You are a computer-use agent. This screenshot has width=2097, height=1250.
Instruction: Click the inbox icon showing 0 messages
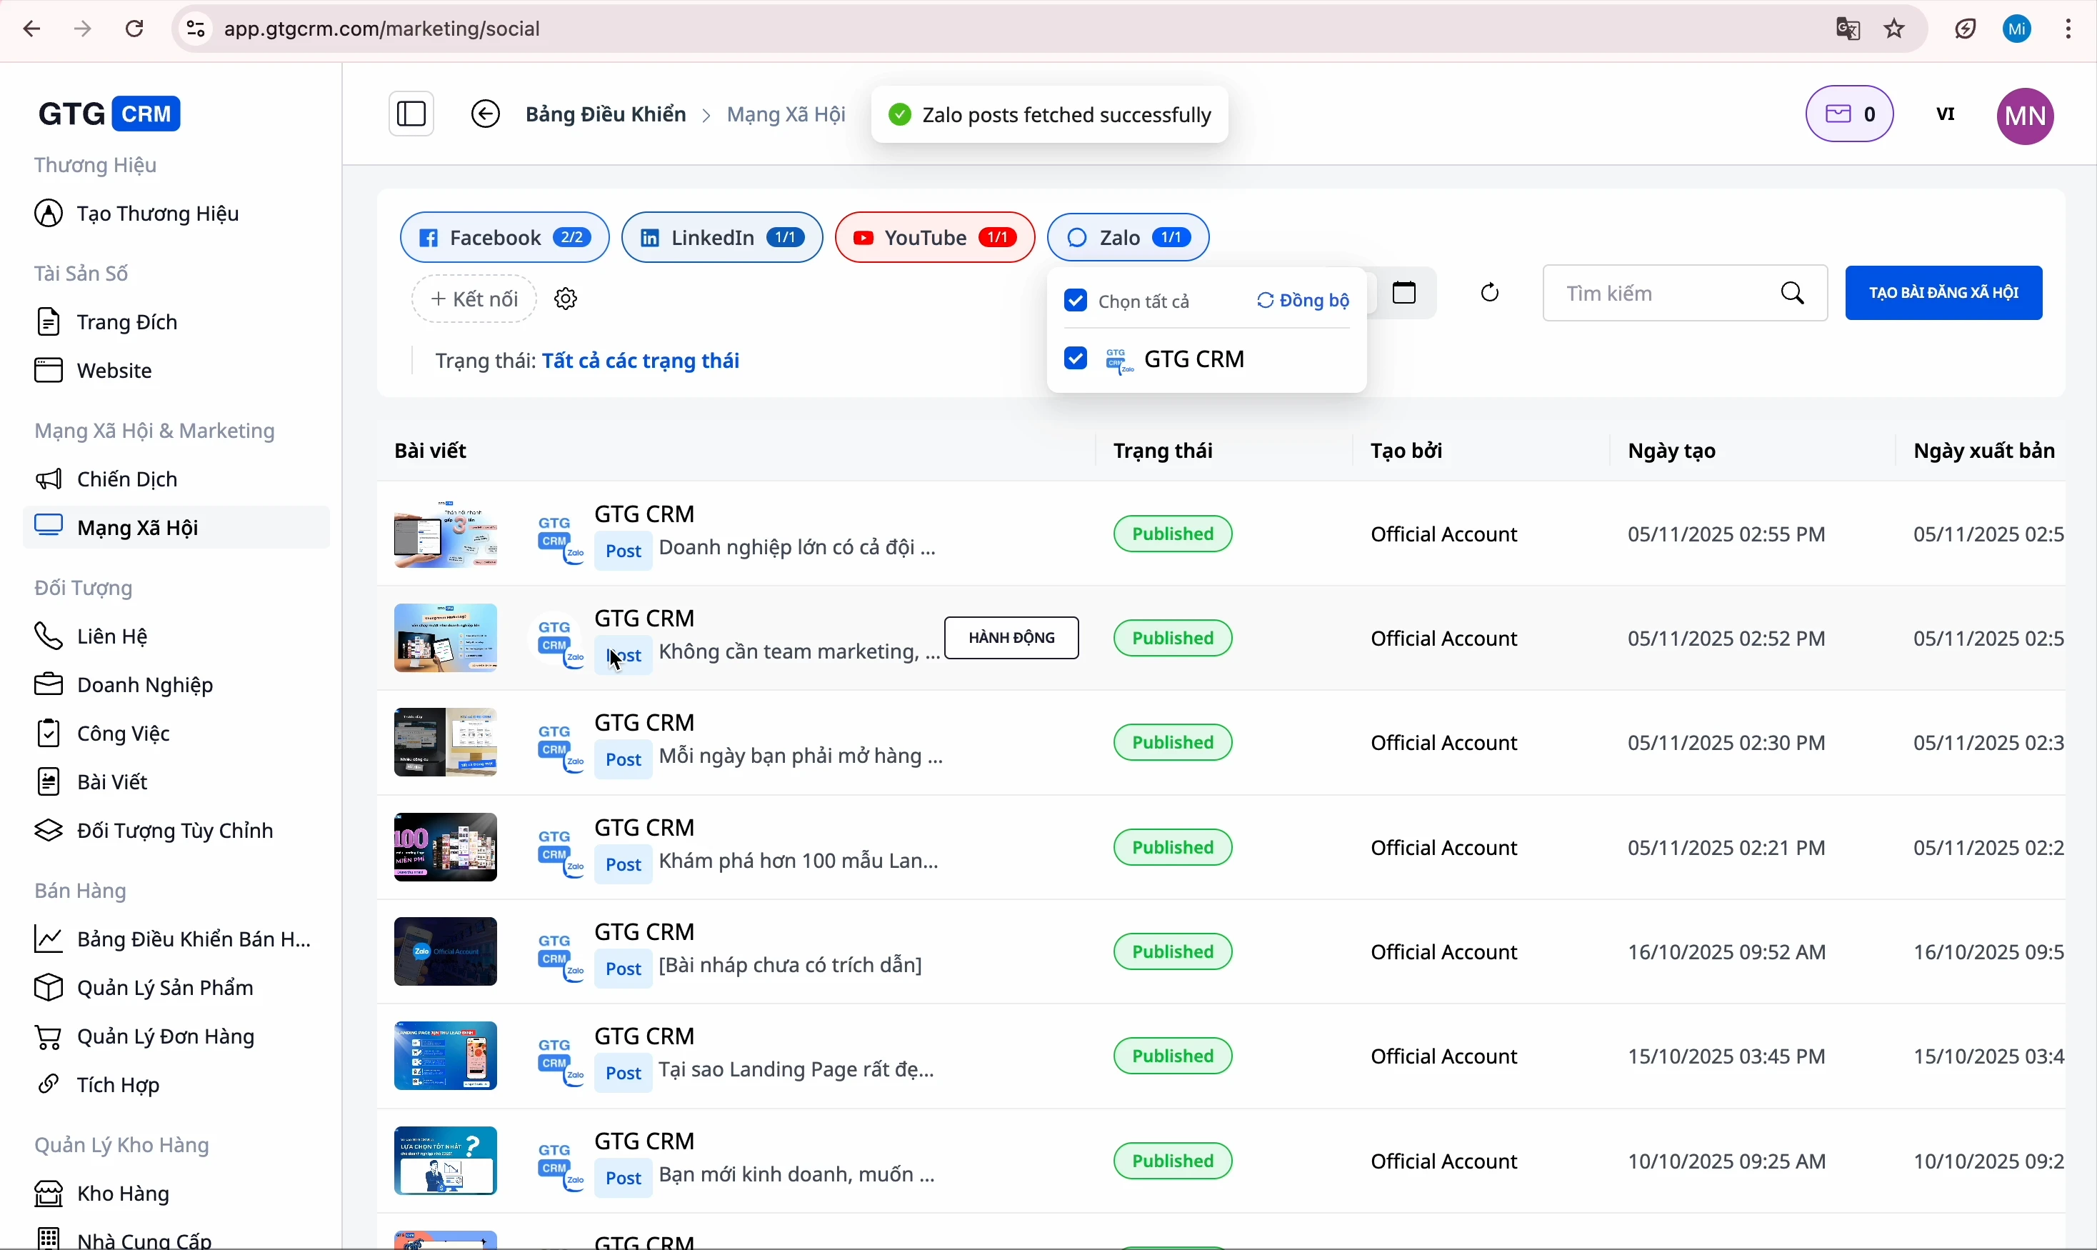1849,114
